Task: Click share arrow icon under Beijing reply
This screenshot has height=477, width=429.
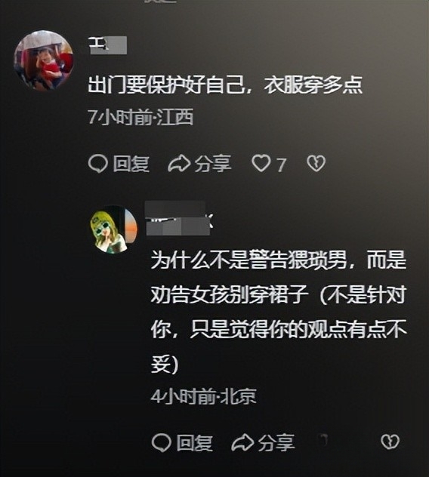Action: [x=242, y=442]
